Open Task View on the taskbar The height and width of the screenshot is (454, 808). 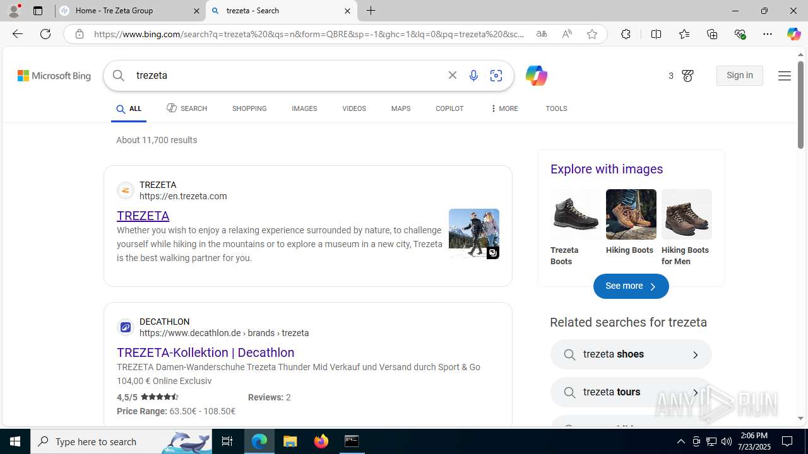coord(227,441)
